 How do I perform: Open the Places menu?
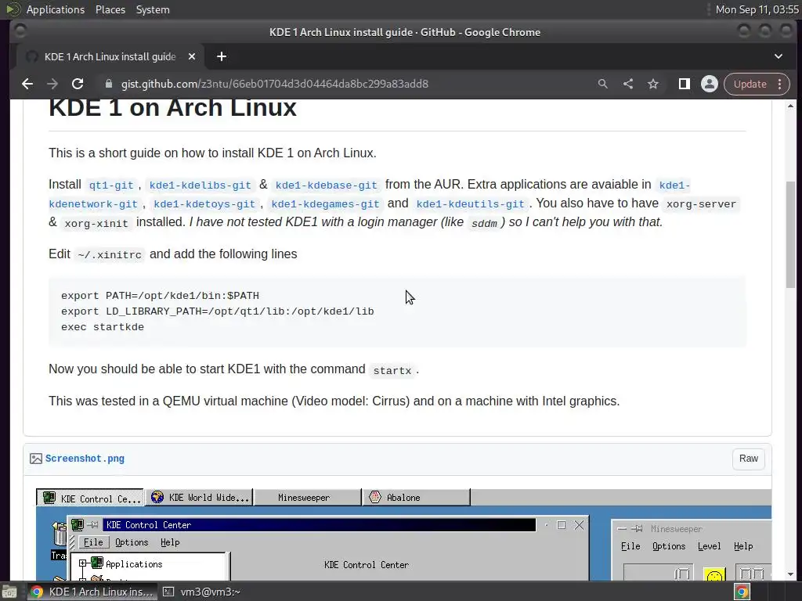pos(110,9)
